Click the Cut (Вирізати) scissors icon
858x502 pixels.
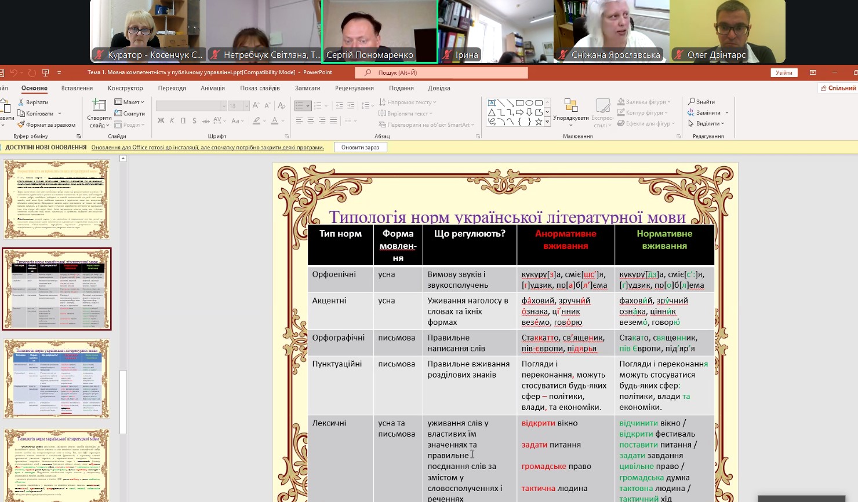point(21,102)
